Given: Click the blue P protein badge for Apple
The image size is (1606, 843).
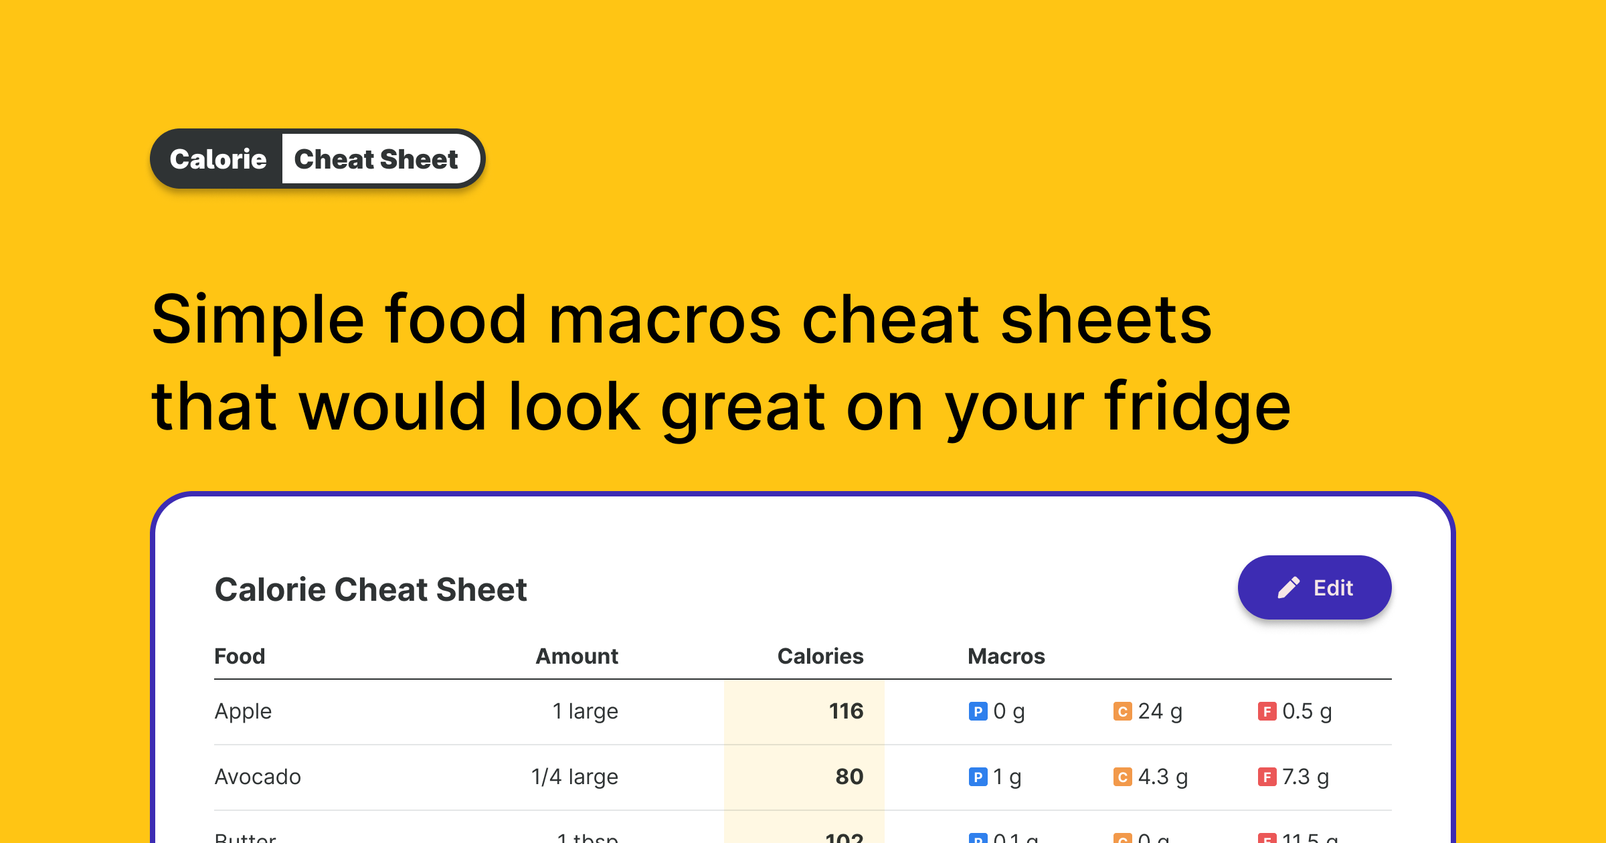Looking at the screenshot, I should [978, 711].
